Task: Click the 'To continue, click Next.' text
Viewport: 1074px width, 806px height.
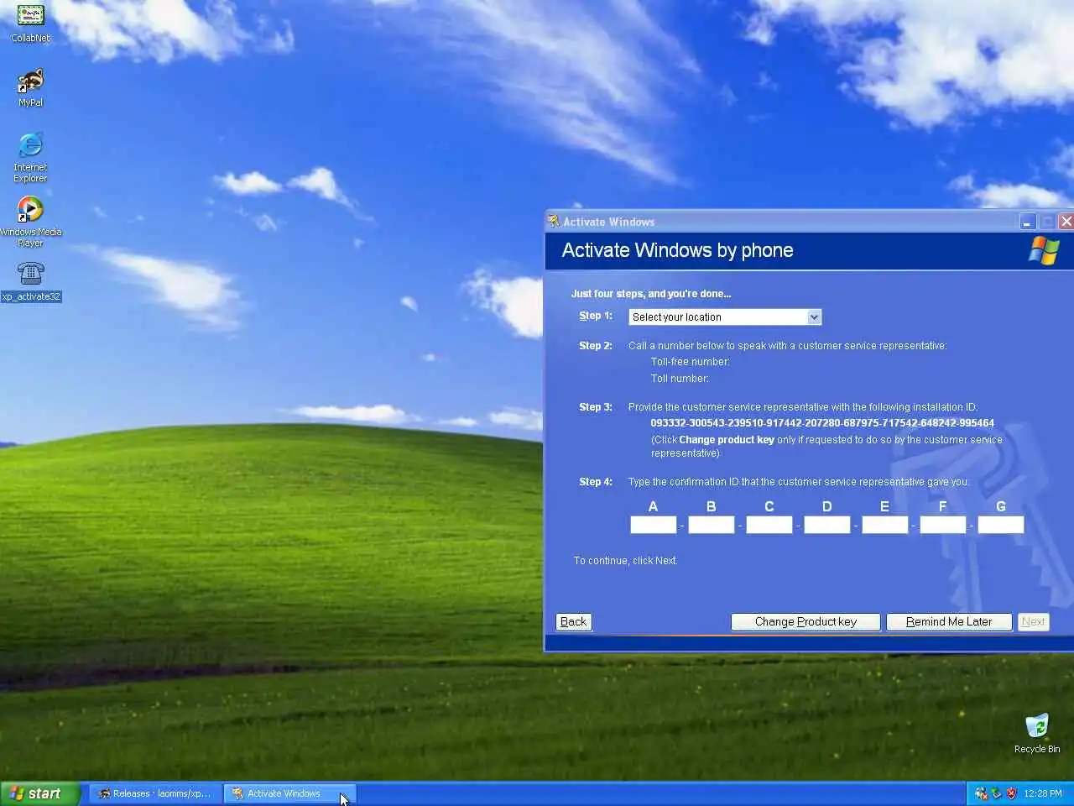Action: [625, 561]
